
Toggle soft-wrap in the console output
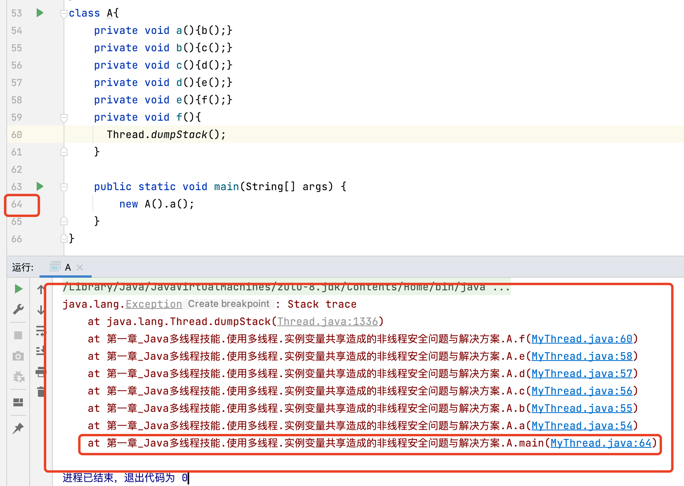coord(41,331)
